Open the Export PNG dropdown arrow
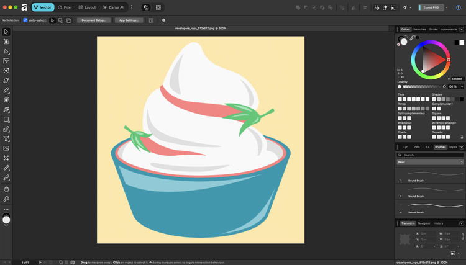 [x=447, y=7]
